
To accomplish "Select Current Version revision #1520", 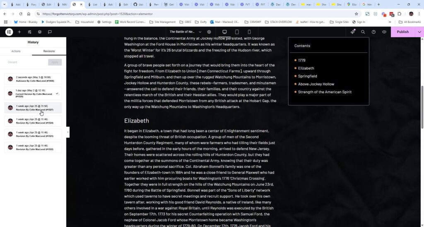I will 33,94.
